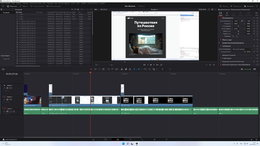This screenshot has height=146, width=260.
Task: Toggle the Преобразование (Transform) section enable dot
Action: [x=220, y=18]
